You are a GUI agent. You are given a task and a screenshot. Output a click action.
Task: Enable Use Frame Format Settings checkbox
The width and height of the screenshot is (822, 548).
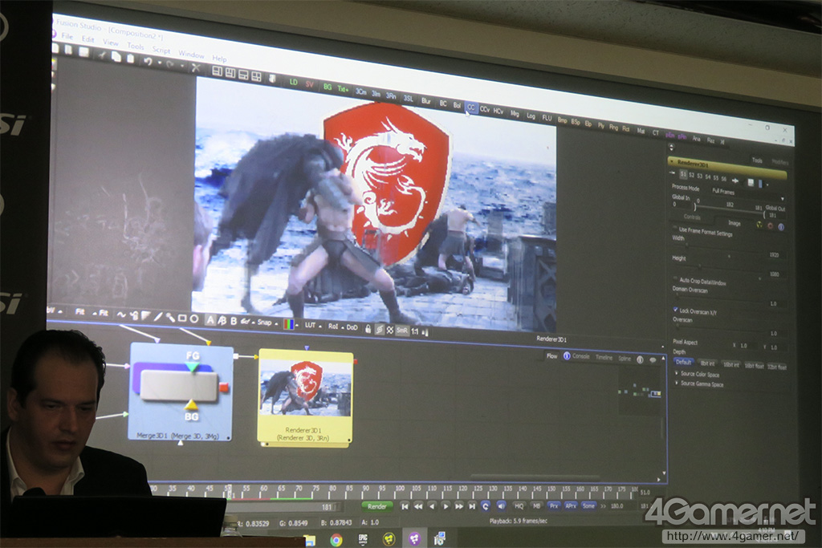click(675, 228)
